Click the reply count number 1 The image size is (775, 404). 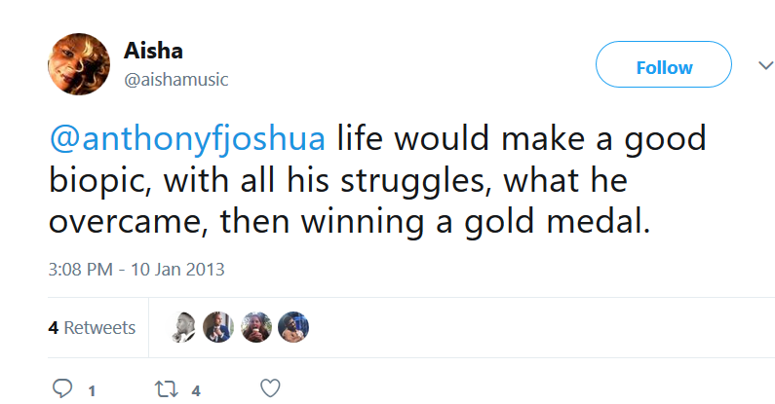tap(92, 390)
